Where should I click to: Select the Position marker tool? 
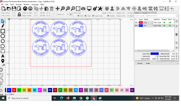(3, 61)
